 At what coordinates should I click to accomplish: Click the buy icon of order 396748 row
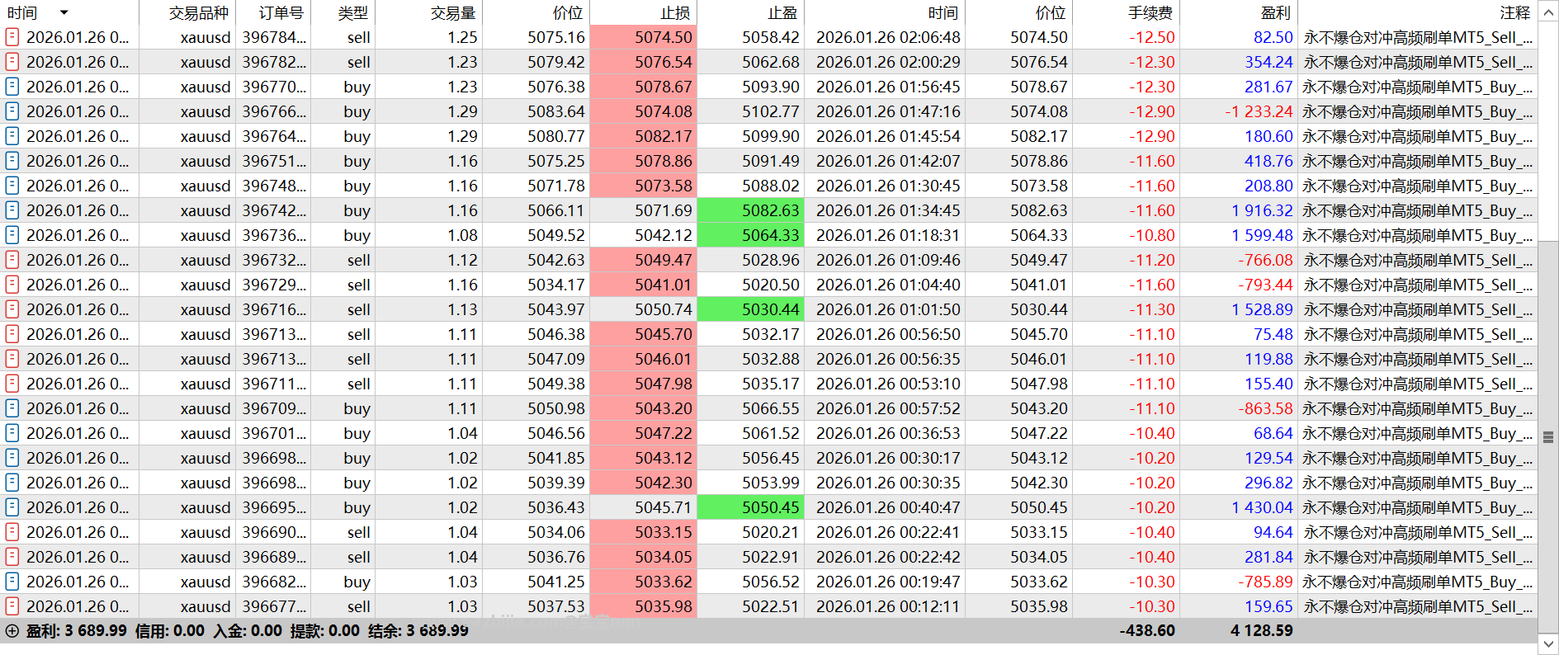(x=12, y=186)
